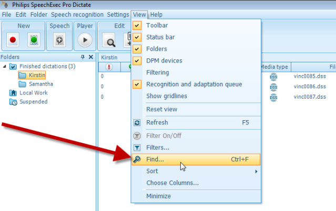Open the Help menu
The width and height of the screenshot is (336, 211).
point(156,15)
